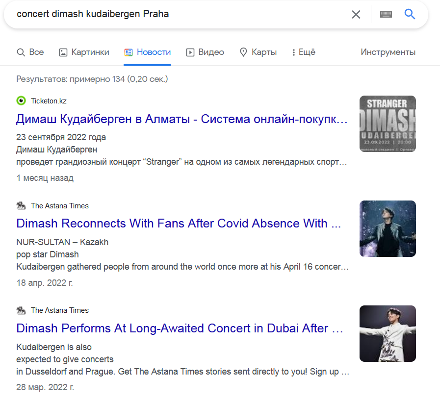The height and width of the screenshot is (402, 440).
Task: Click first Astana Times favicon
Action: [21, 206]
